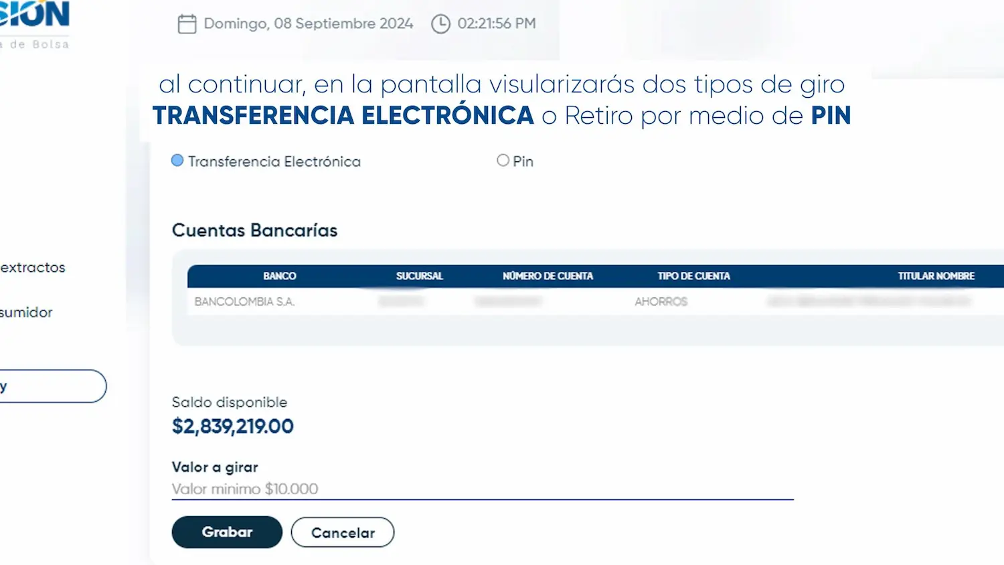
Task: Click the date text Domingo, 08 Septiembre 2024
Action: point(309,23)
